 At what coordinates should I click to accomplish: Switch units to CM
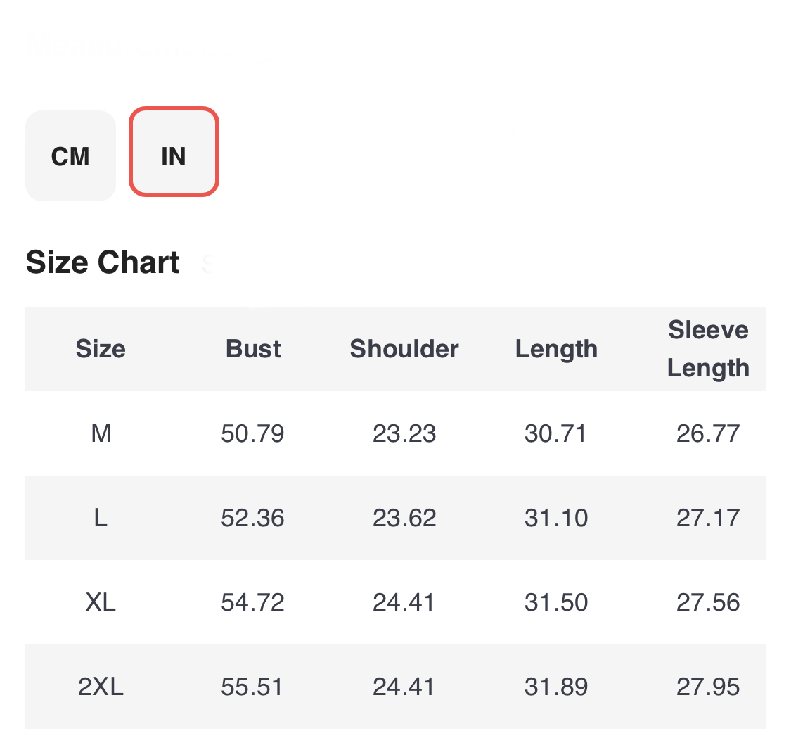(x=70, y=156)
